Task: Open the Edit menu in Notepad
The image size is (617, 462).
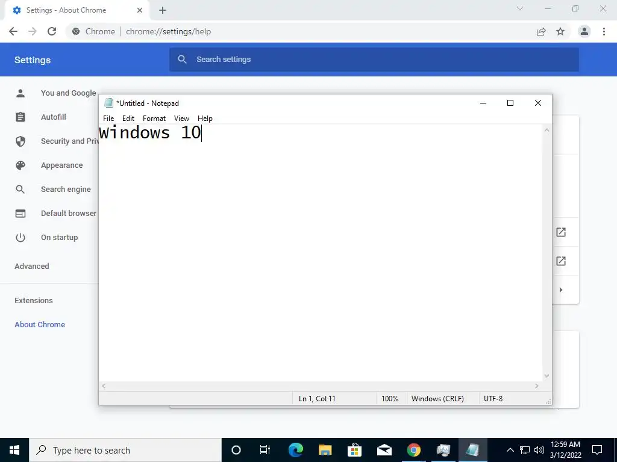Action: (128, 119)
